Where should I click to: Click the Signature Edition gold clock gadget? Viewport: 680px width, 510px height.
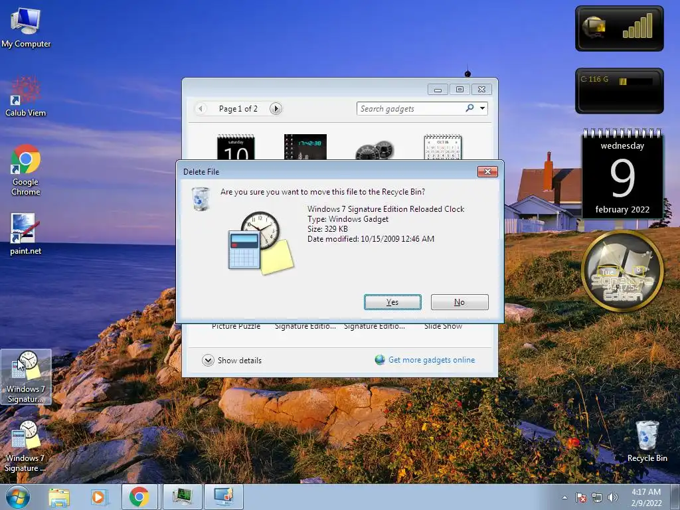coord(622,271)
